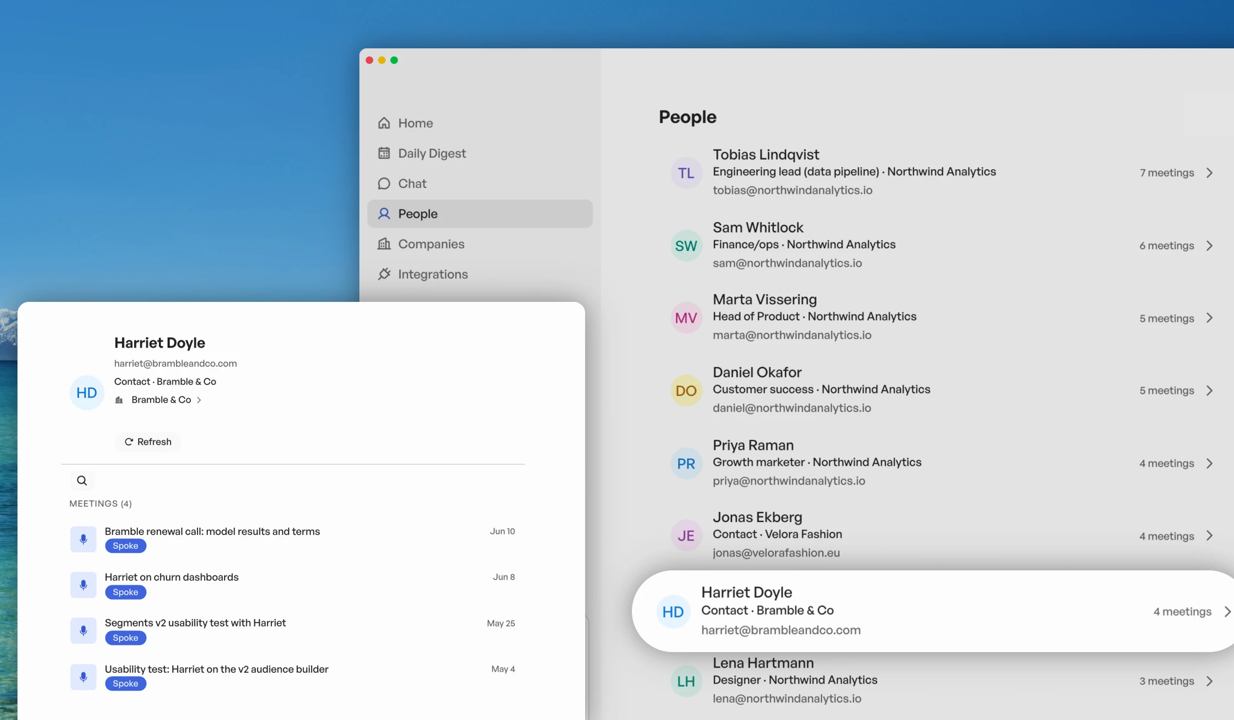The image size is (1234, 720).
Task: Click the chevron next to Bramble & Co
Action: [199, 400]
